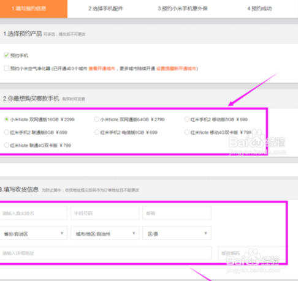Focus the 请输入详细地址 address field
Screen dimensions: 298x281
(105, 253)
